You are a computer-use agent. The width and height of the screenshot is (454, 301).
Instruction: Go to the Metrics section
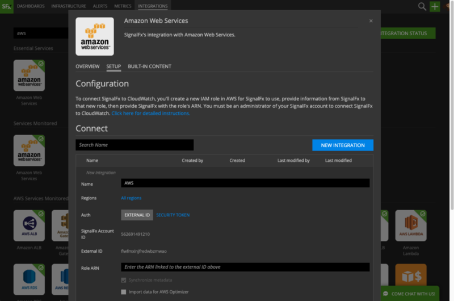click(x=123, y=6)
